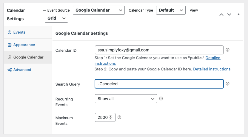
Task: Click the Search Query label
Action: point(68,84)
